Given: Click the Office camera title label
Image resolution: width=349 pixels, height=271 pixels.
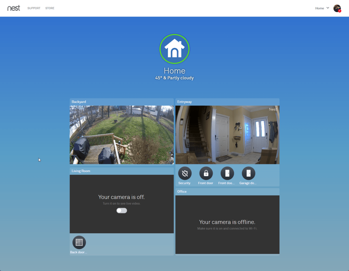Looking at the screenshot, I should tap(182, 192).
